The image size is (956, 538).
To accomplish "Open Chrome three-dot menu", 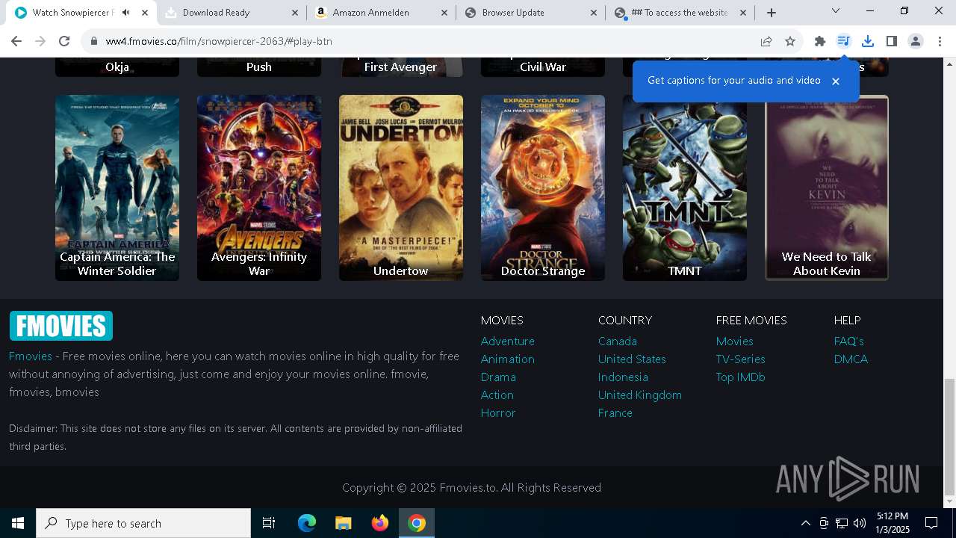I will pyautogui.click(x=940, y=41).
